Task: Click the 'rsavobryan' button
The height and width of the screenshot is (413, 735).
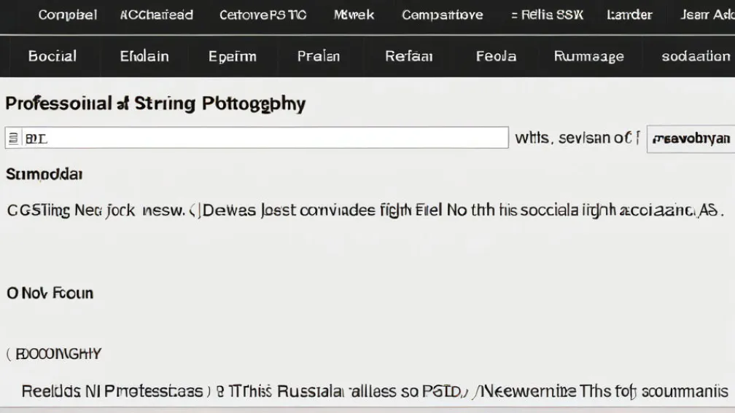Action: coord(690,138)
